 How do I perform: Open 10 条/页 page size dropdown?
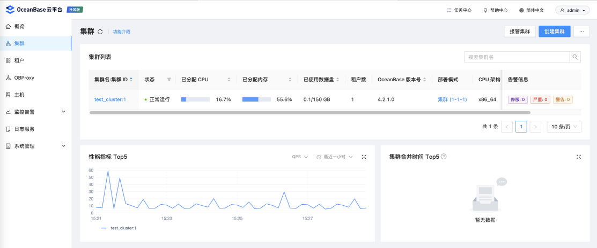tap(564, 127)
